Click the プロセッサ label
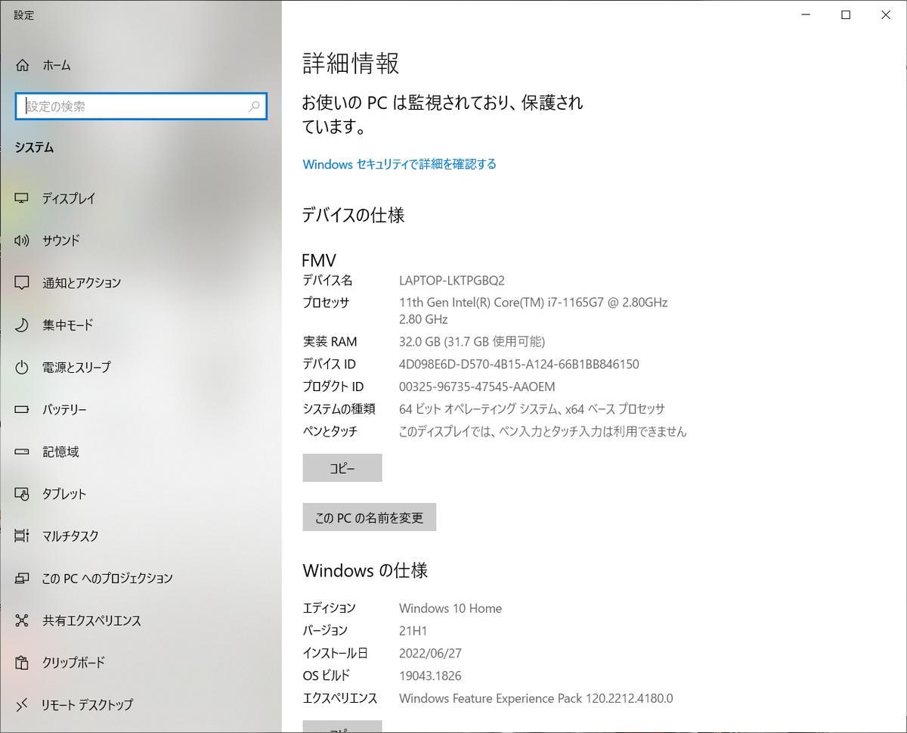Screen dimensions: 907x733 click(x=326, y=303)
